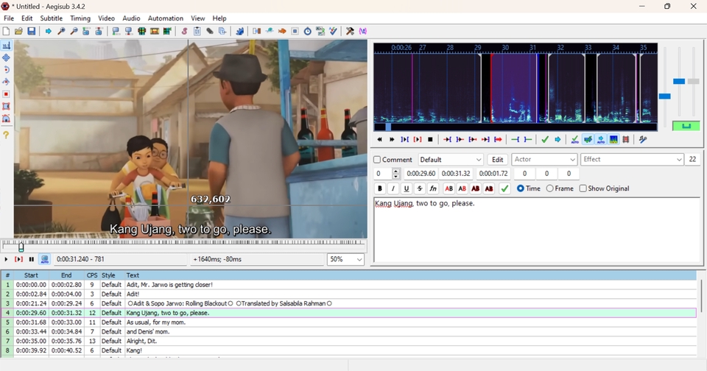Select the drag subtitles move tool
The height and width of the screenshot is (371, 707).
7,57
